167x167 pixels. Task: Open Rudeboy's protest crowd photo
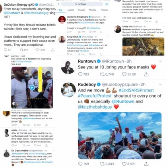click(x=120, y=136)
